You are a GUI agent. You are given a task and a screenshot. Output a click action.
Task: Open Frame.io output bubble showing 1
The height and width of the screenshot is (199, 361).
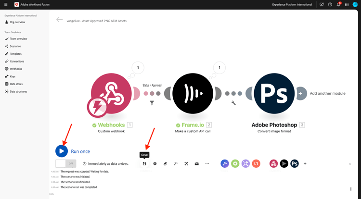click(x=219, y=68)
